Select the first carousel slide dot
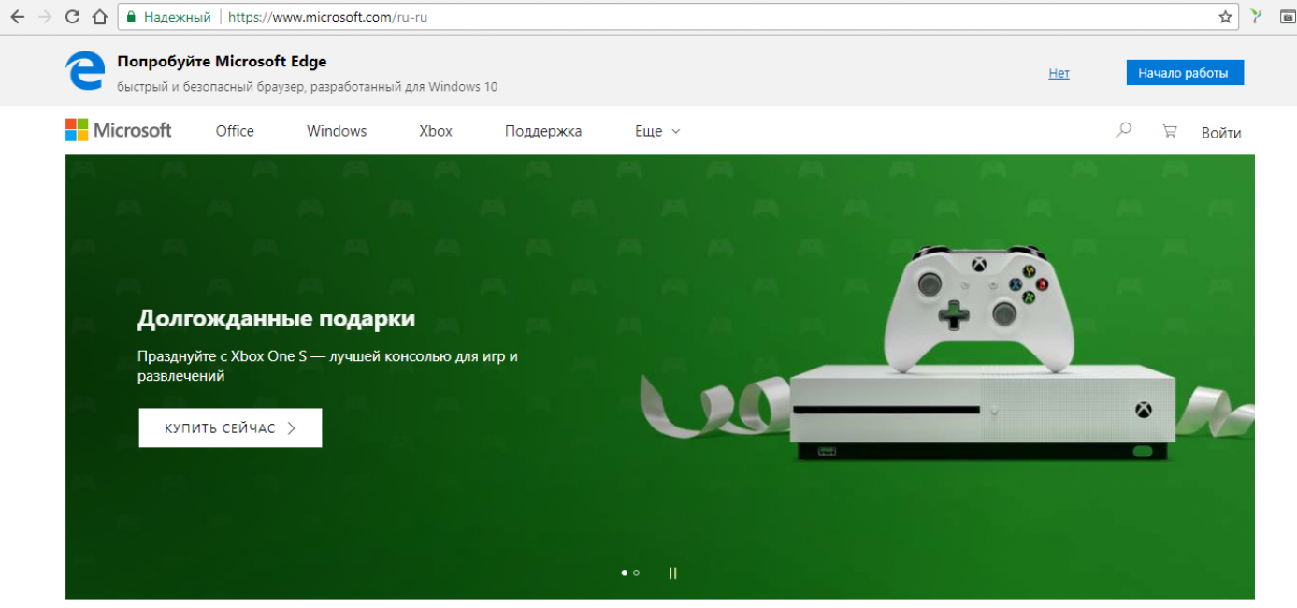The width and height of the screenshot is (1297, 608). click(625, 572)
